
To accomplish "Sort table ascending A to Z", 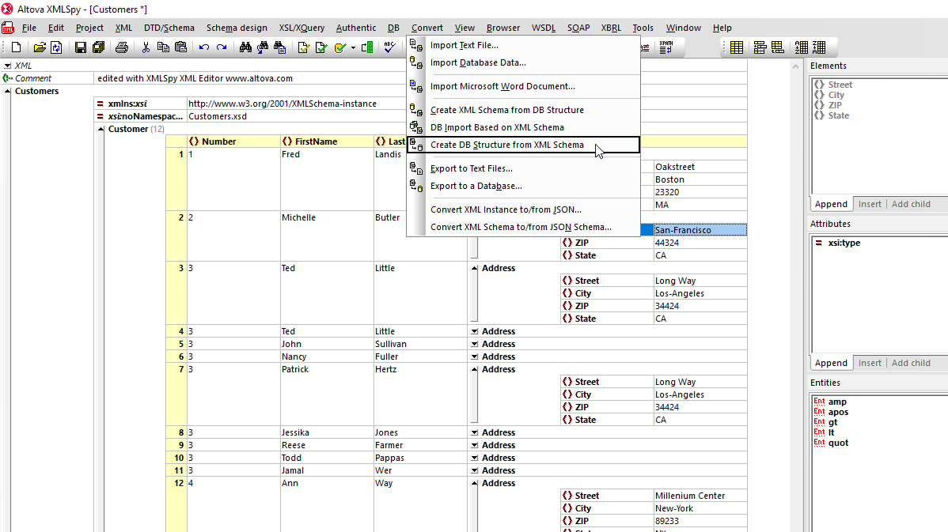I will point(801,47).
